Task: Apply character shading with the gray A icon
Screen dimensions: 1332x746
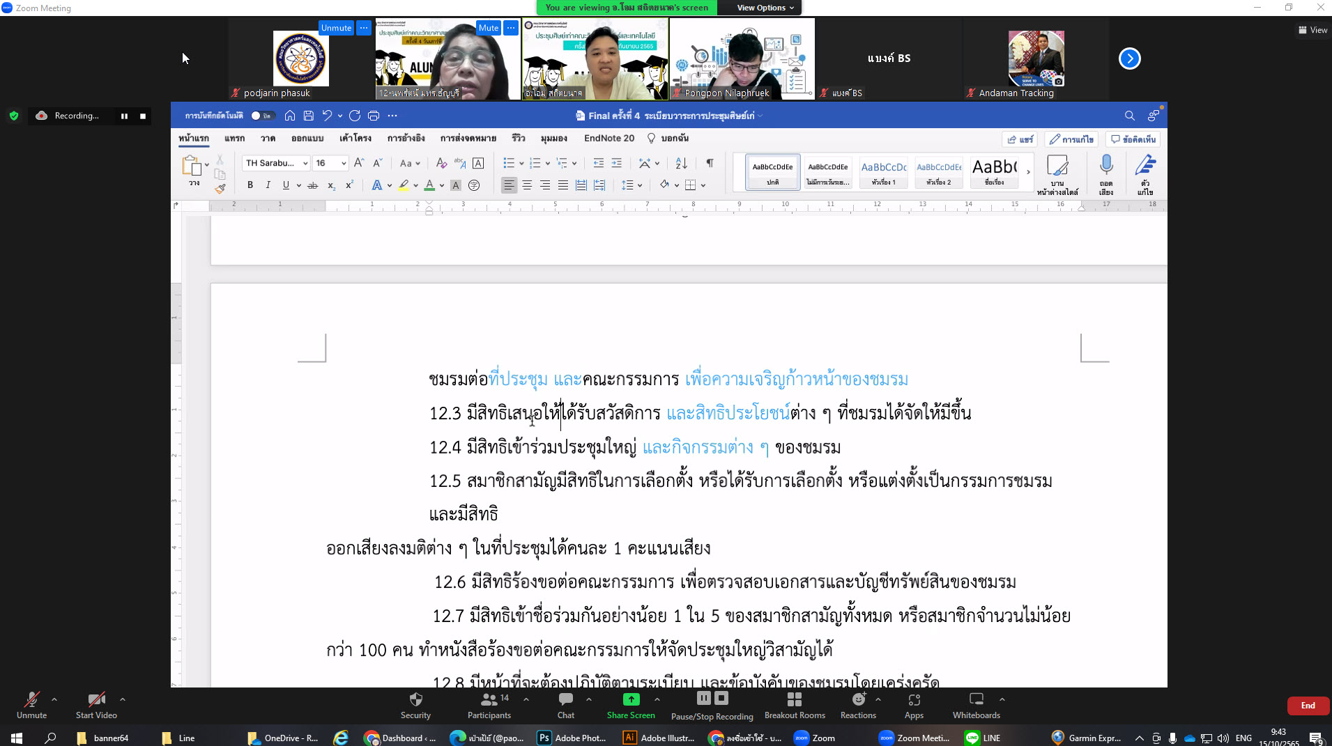Action: pyautogui.click(x=456, y=185)
